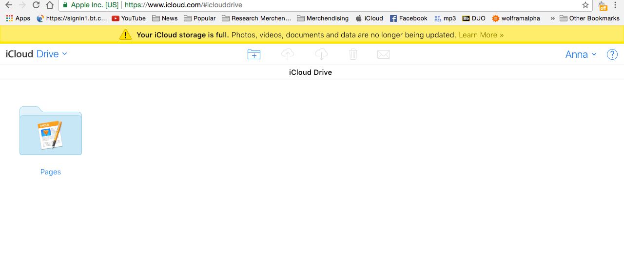The image size is (624, 257).
Task: Open the mp3 bookmark
Action: [x=445, y=18]
